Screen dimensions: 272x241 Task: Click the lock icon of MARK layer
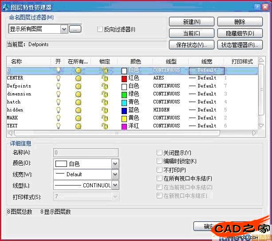[105, 118]
